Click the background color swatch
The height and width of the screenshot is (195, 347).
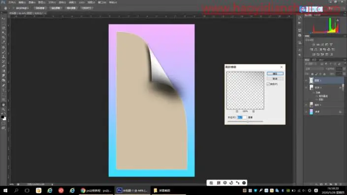click(4, 119)
